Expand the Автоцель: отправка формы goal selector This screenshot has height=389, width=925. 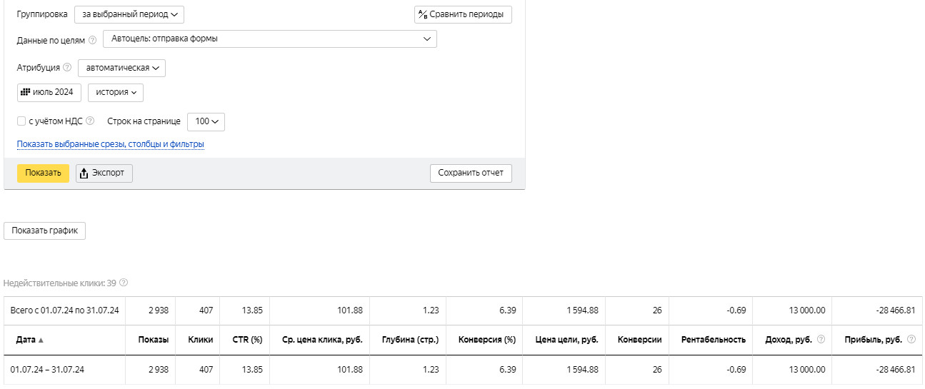269,39
